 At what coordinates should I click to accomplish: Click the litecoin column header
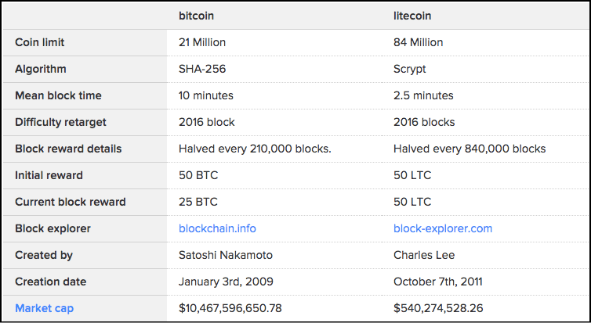point(412,16)
